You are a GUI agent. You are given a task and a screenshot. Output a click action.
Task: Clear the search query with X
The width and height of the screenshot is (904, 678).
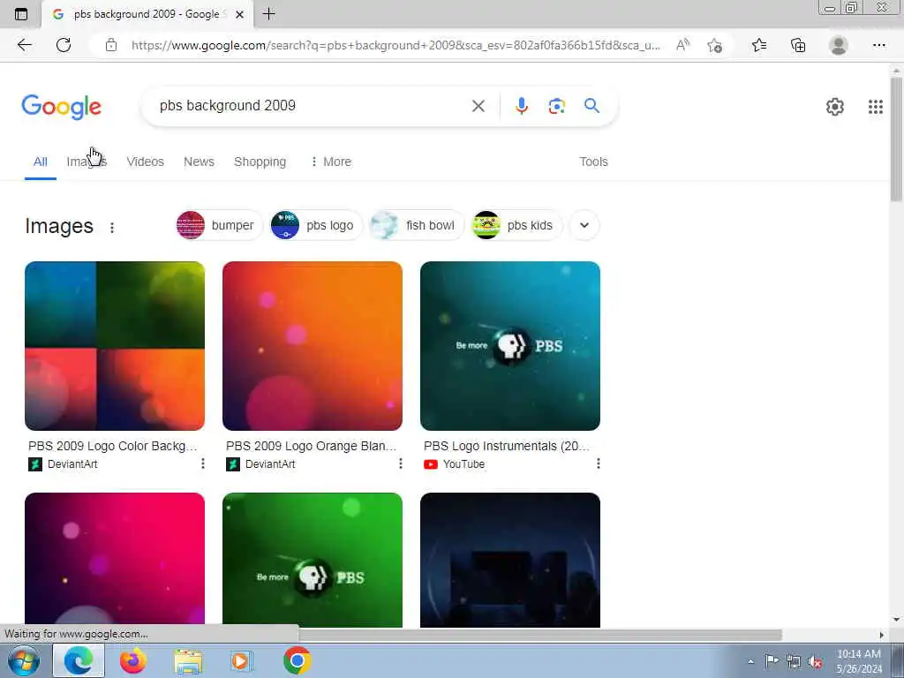pos(478,106)
